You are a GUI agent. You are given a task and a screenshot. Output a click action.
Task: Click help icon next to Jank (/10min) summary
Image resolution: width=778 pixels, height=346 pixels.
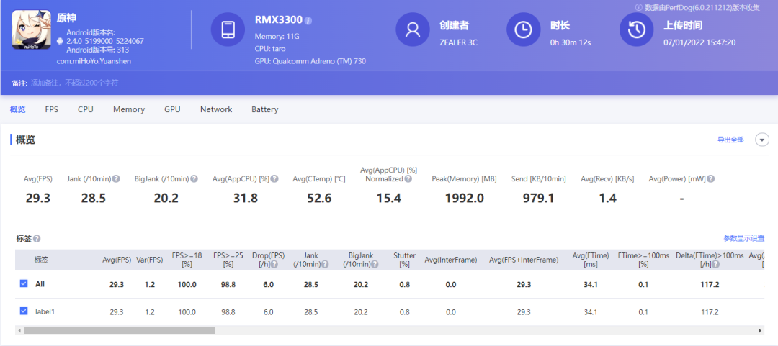pyautogui.click(x=115, y=179)
